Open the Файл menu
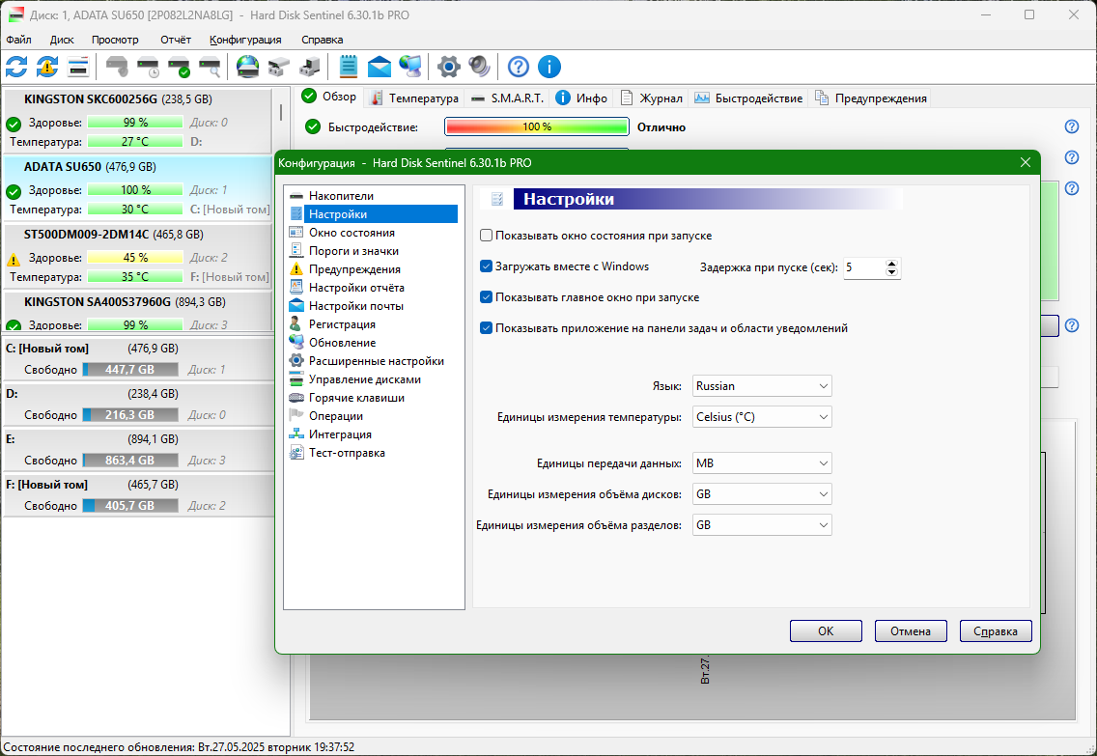Viewport: 1097px width, 756px height. pyautogui.click(x=19, y=40)
